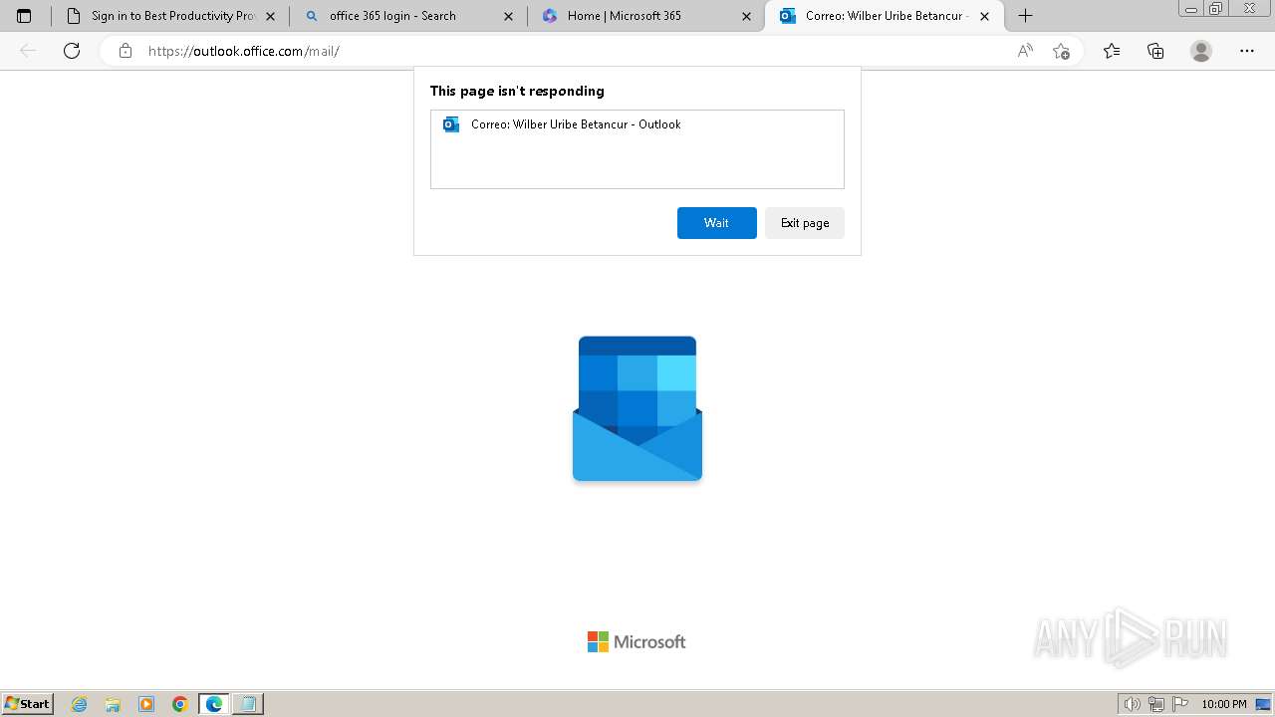Viewport: 1275px width, 717px height.
Task: Launch the media player taskbar icon
Action: (146, 704)
